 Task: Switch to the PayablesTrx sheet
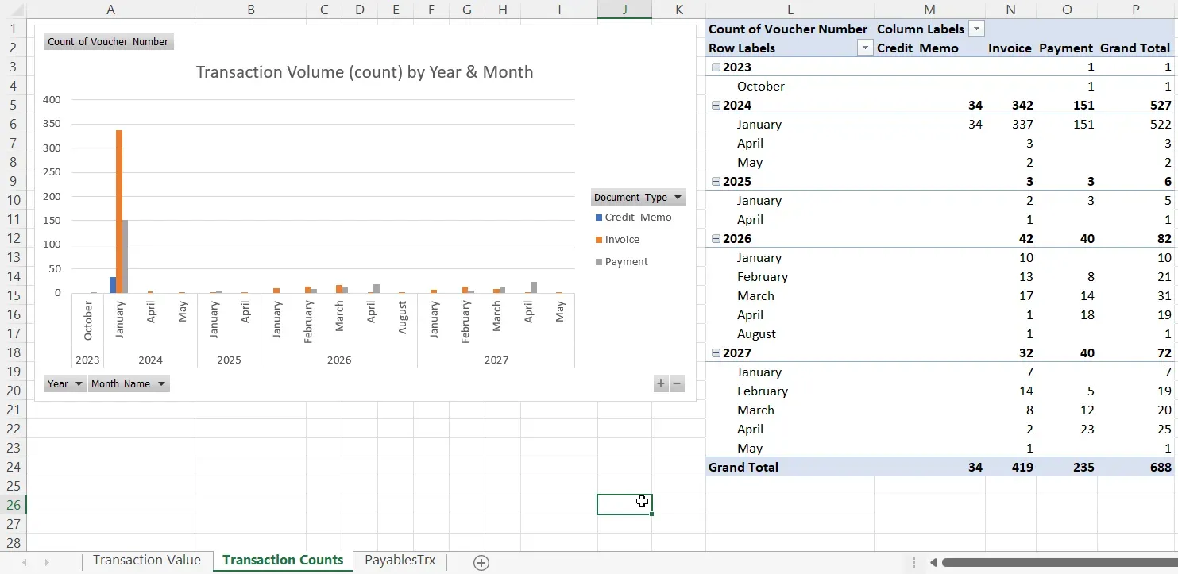tap(400, 561)
